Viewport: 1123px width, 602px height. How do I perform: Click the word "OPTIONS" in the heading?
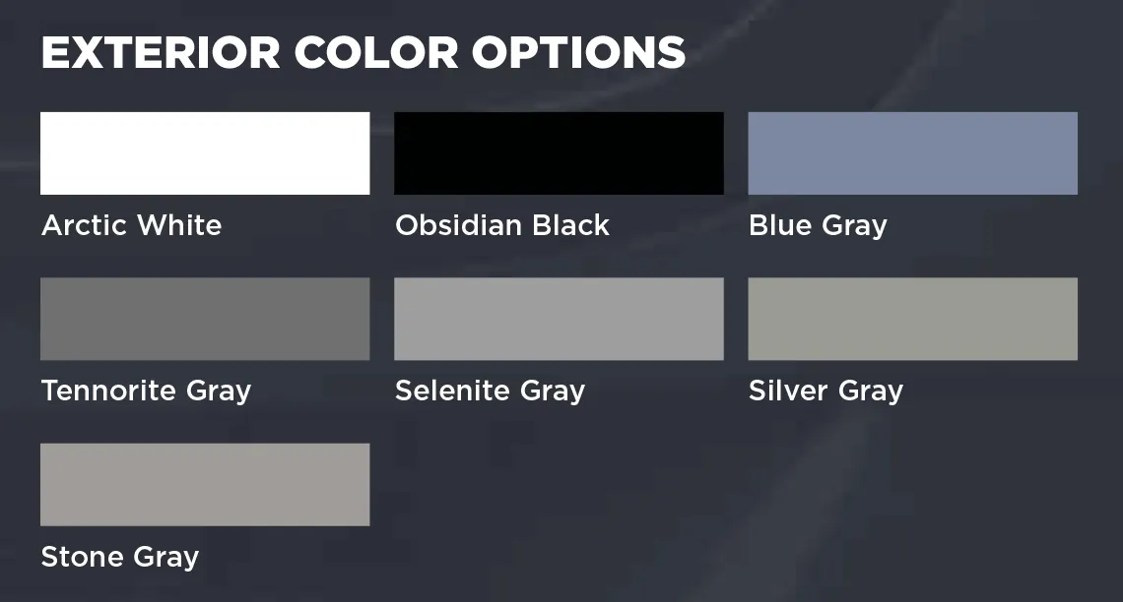coord(577,53)
